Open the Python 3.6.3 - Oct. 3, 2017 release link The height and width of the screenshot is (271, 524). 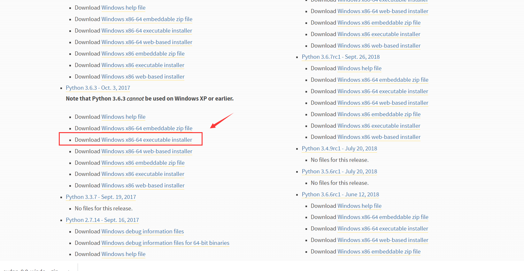98,88
